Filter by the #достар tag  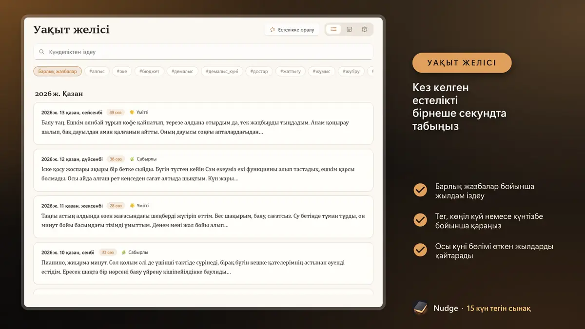point(259,71)
